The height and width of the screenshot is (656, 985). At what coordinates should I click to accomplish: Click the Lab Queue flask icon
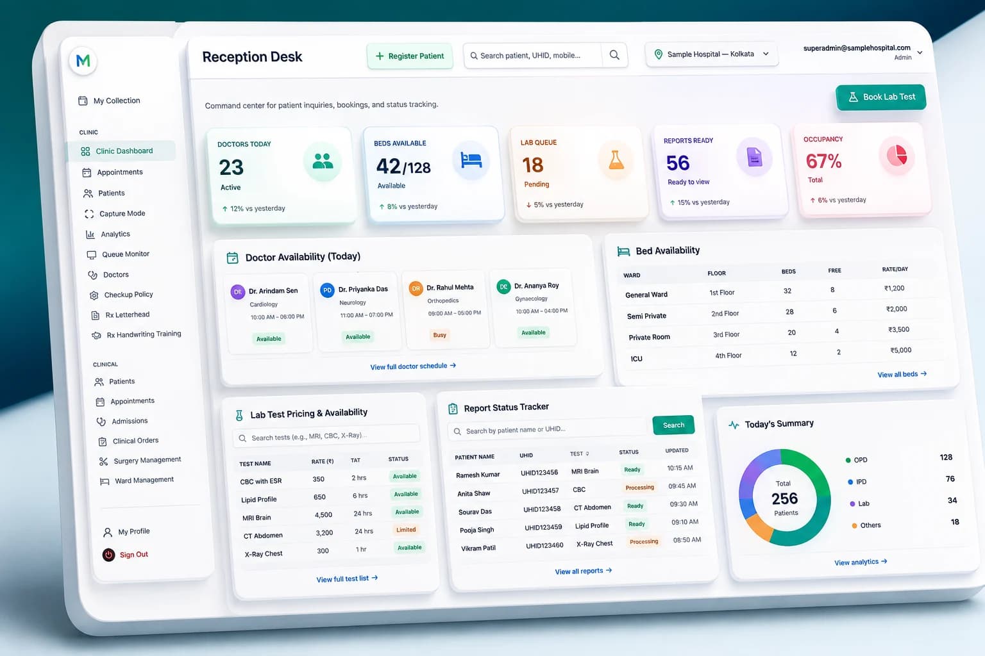[x=616, y=159]
